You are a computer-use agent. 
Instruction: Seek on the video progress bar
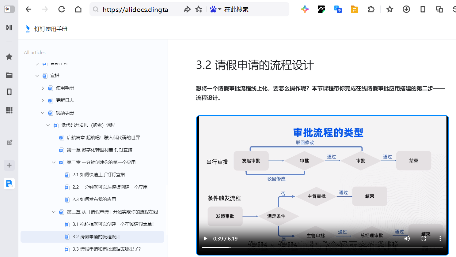pos(322,247)
